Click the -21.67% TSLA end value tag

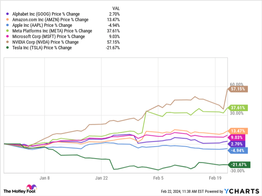pyautogui.click(x=238, y=164)
